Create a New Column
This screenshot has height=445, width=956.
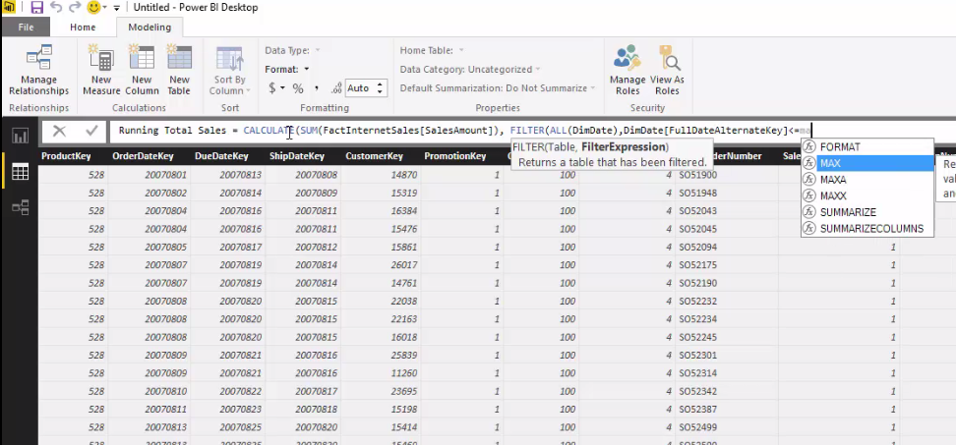click(142, 70)
